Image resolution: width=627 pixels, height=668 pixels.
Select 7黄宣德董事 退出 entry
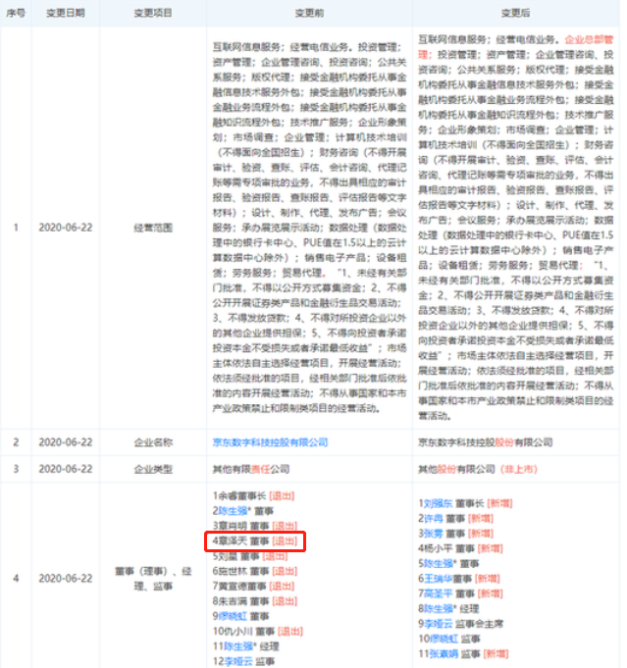pos(253,587)
